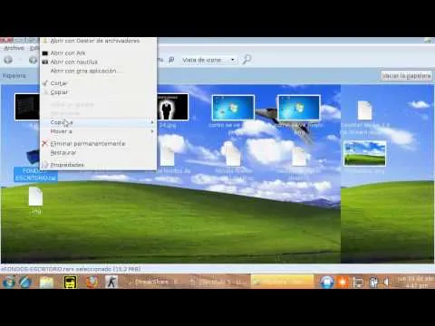Select the .jpg file below FONDOS ESCRITORIO.rar
This screenshot has height=326, width=435.
pos(35,197)
